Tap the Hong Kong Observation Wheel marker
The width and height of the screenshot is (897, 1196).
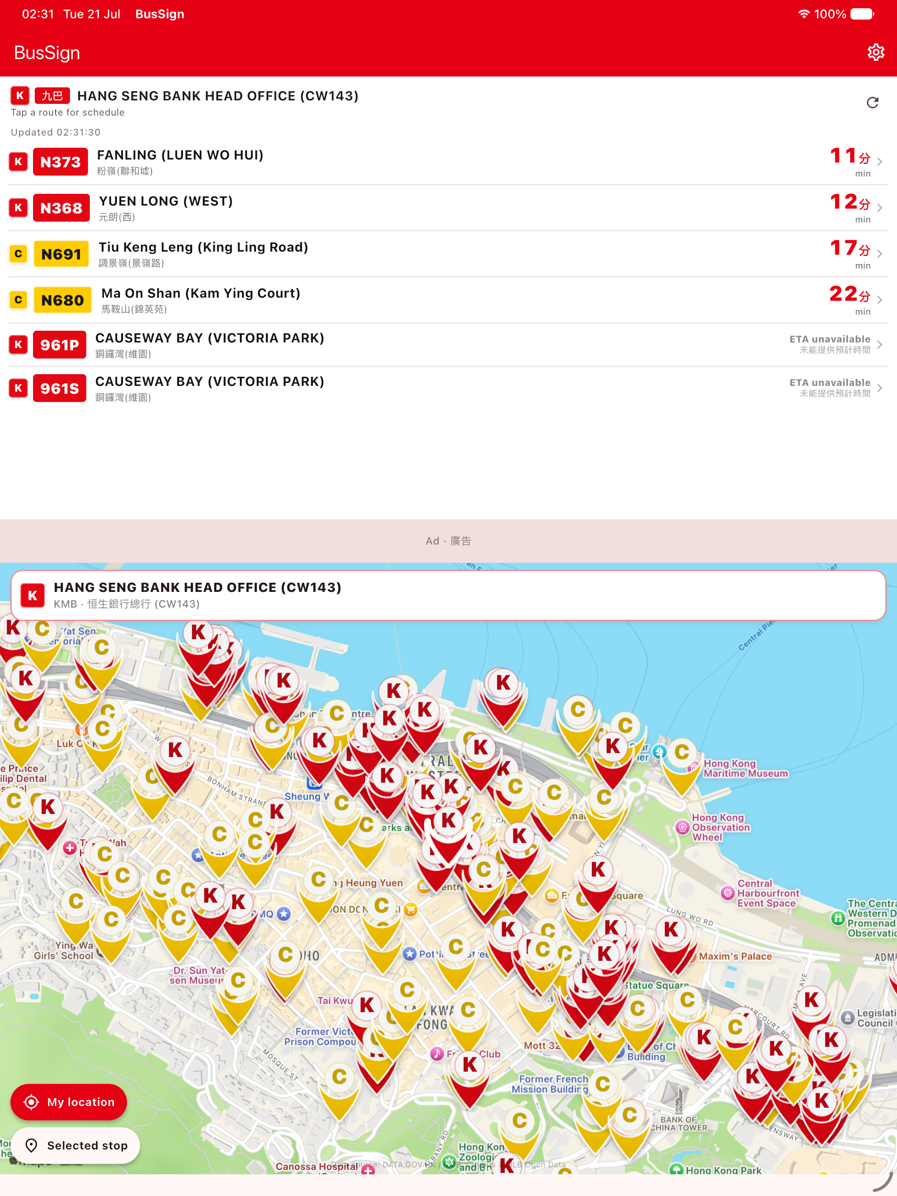click(x=682, y=827)
